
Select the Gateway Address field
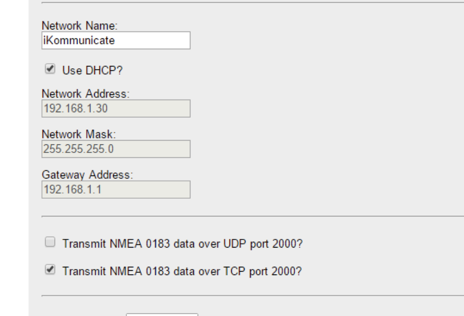(116, 189)
